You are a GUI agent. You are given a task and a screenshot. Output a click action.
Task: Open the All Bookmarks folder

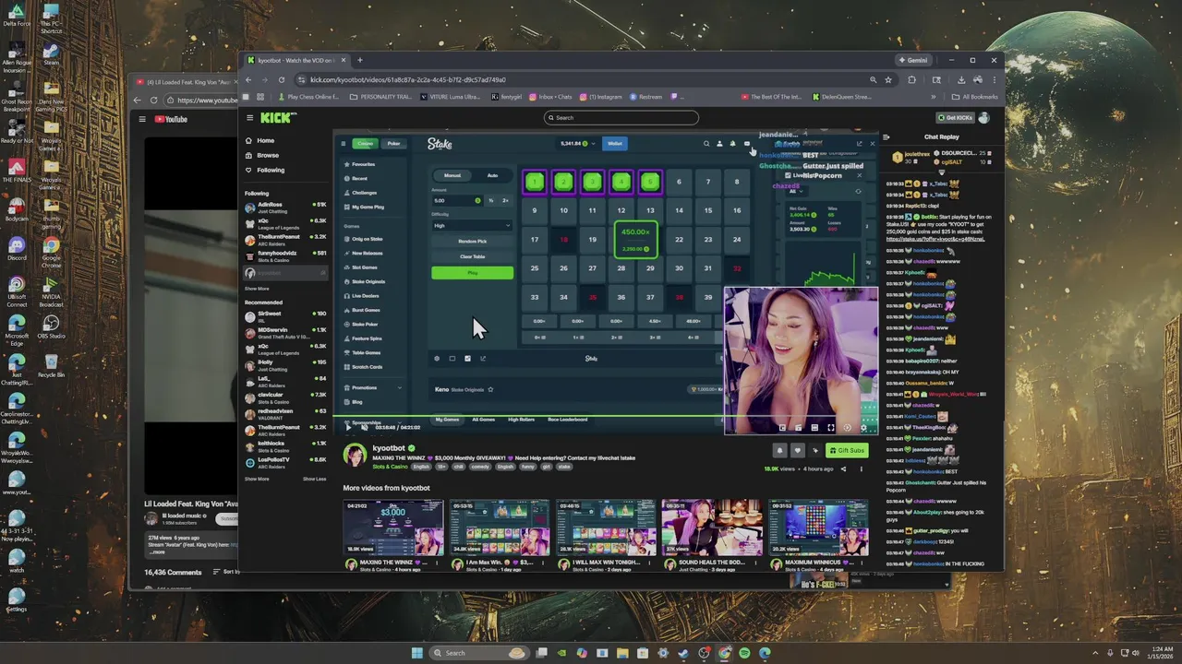pos(976,97)
